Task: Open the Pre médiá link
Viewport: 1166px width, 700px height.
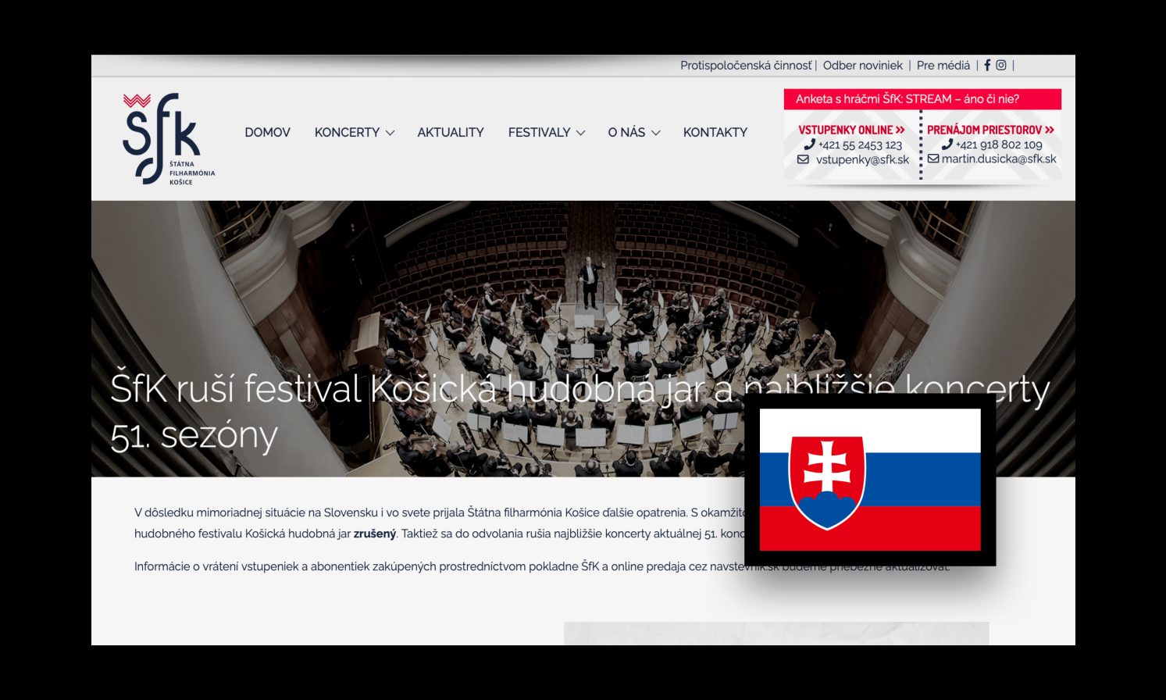Action: (943, 66)
